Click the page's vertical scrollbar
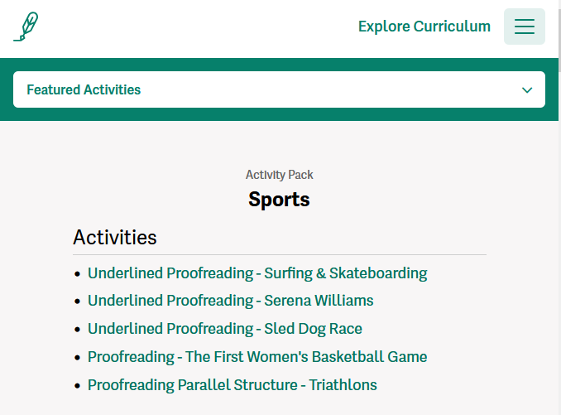 [x=559, y=208]
